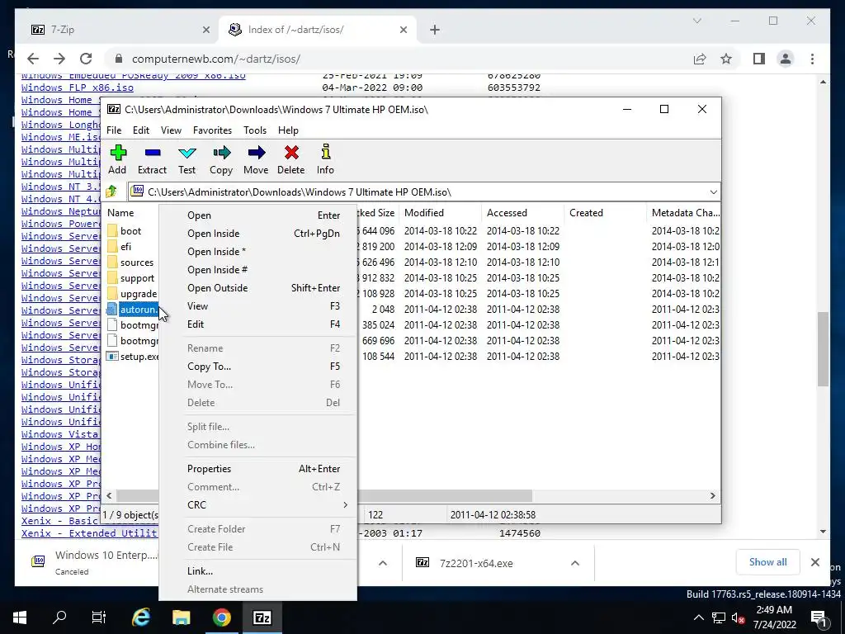Open the Chrome side panel icon
The width and height of the screenshot is (845, 634).
tap(759, 59)
